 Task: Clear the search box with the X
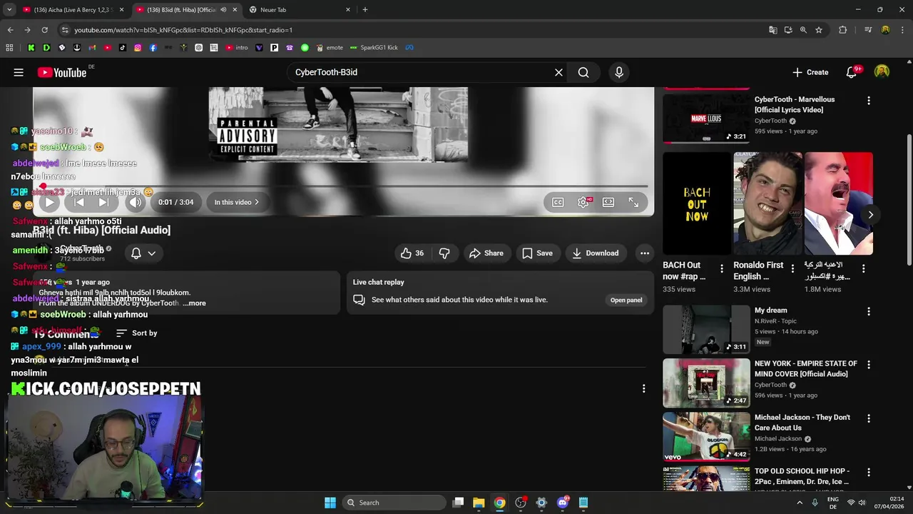[x=558, y=72]
